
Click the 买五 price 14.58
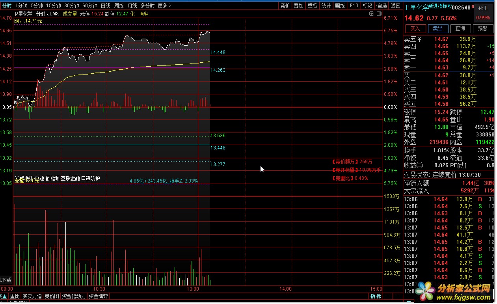pos(441,104)
